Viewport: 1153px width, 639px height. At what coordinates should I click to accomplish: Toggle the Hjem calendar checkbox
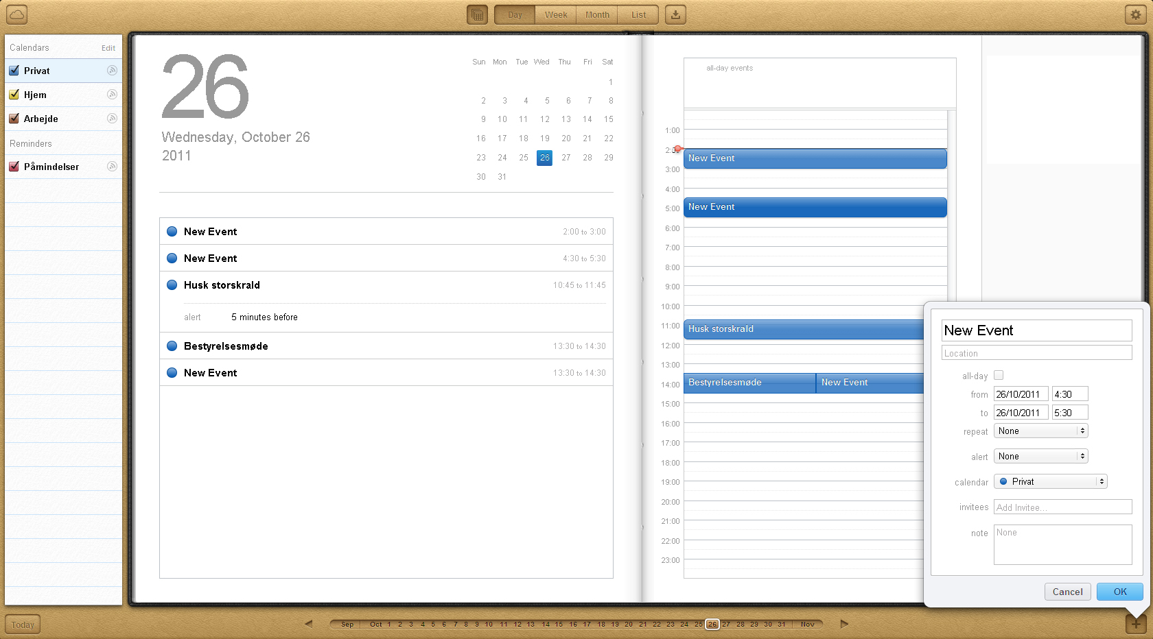pyautogui.click(x=14, y=95)
